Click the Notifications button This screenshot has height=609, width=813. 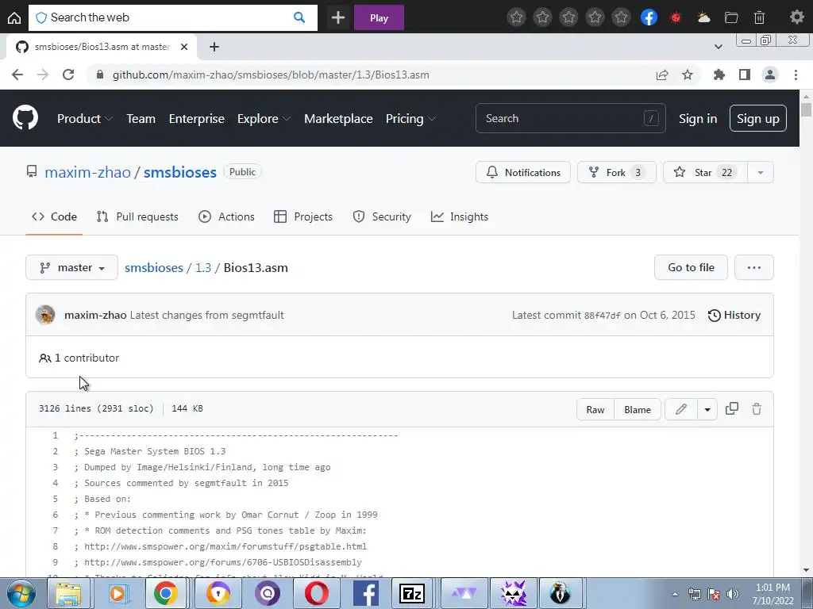click(x=523, y=172)
